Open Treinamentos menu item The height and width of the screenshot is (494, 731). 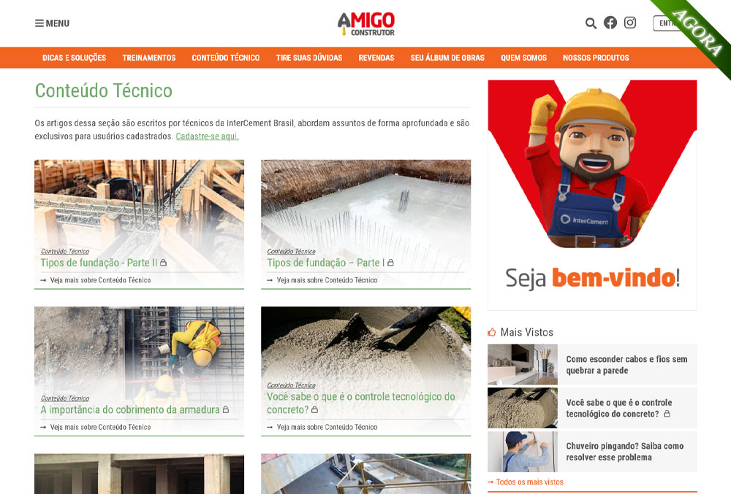click(149, 58)
